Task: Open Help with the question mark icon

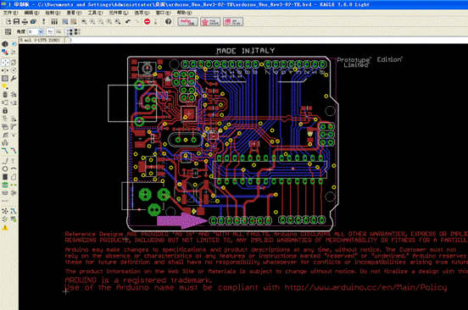Action: [169, 22]
